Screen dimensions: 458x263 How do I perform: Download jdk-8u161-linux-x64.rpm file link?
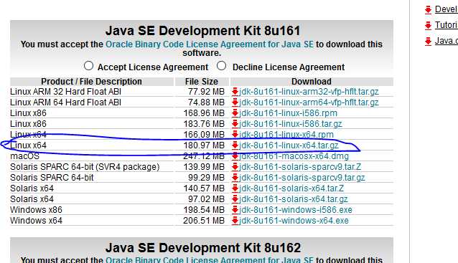pos(286,135)
